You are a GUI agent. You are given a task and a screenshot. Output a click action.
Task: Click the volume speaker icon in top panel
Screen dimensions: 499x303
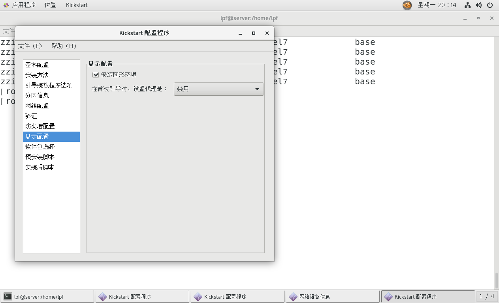[x=478, y=5]
